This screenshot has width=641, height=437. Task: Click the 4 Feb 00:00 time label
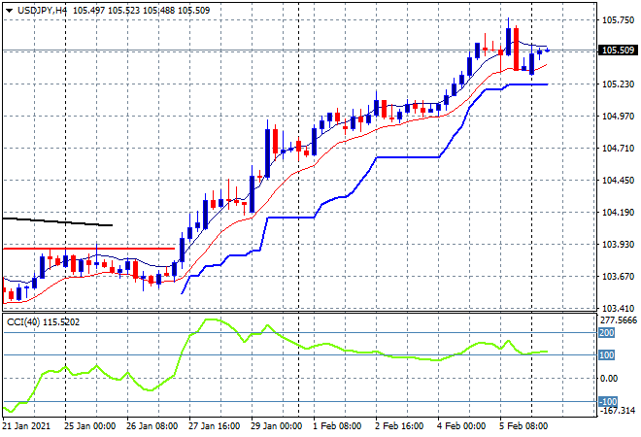(x=461, y=426)
